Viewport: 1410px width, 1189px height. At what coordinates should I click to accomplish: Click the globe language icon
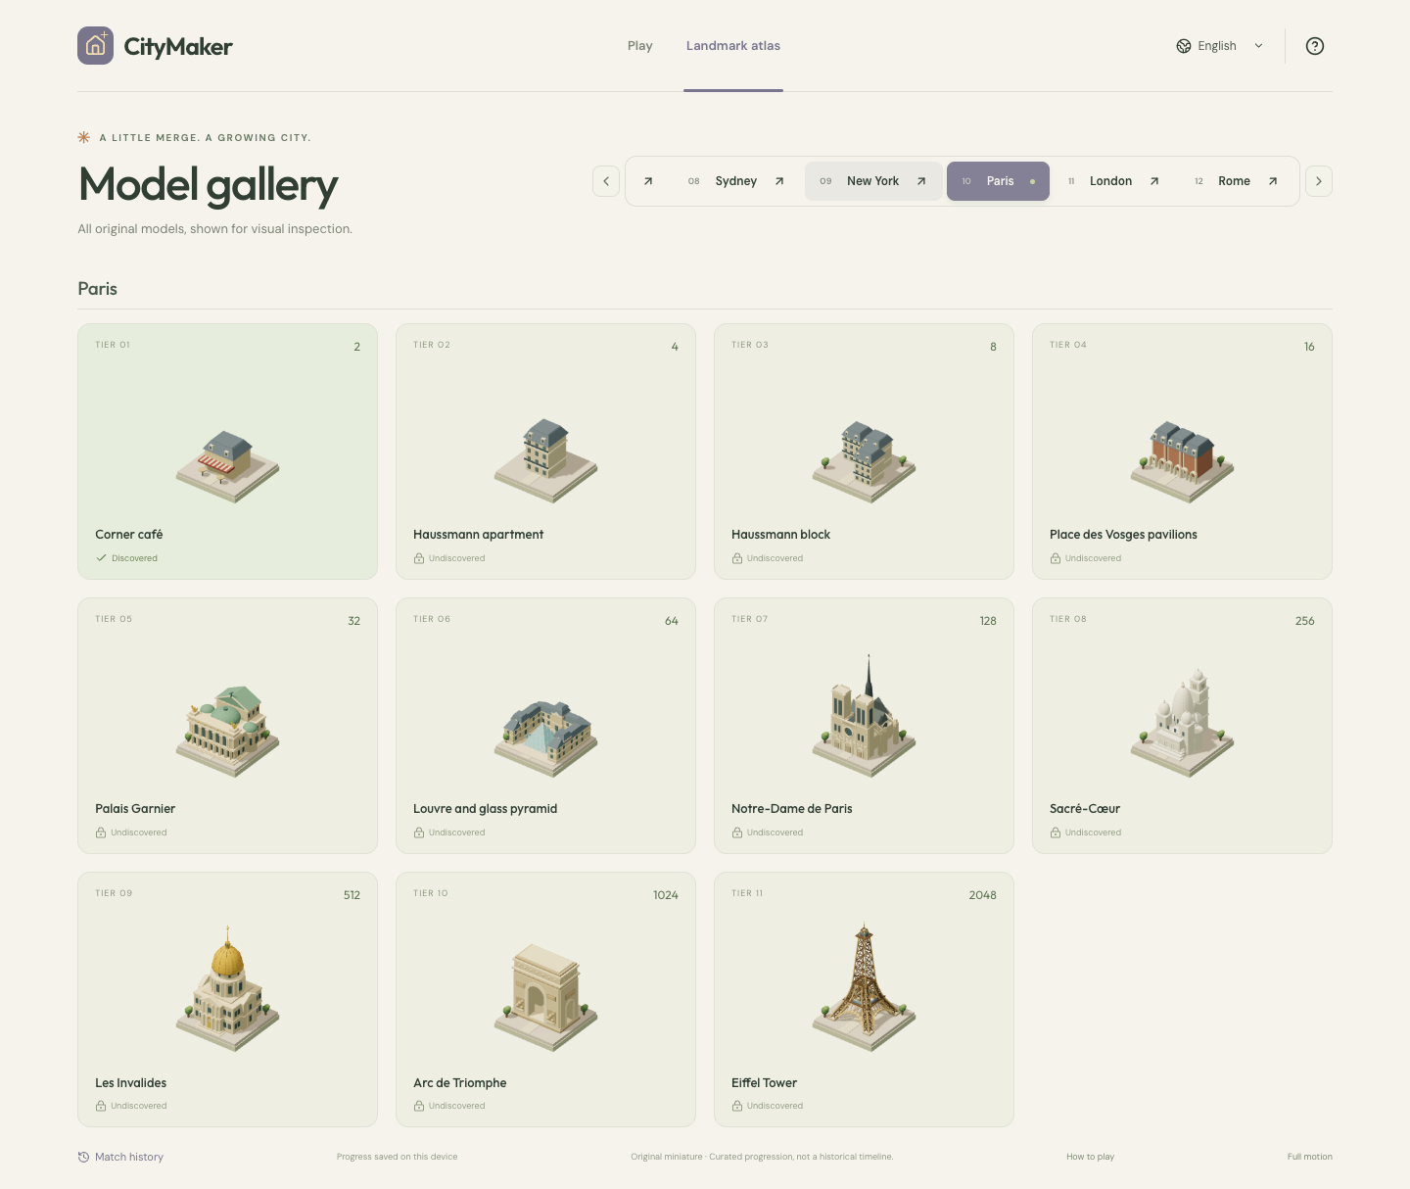(1184, 46)
